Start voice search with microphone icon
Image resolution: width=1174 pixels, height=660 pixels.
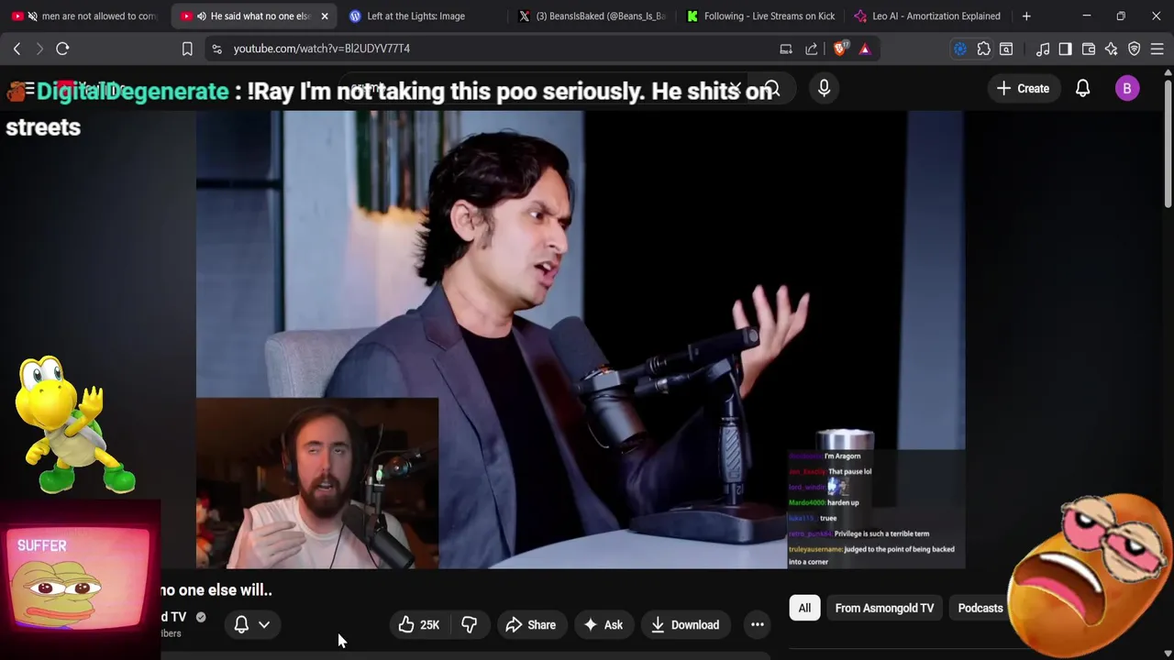pyautogui.click(x=824, y=88)
